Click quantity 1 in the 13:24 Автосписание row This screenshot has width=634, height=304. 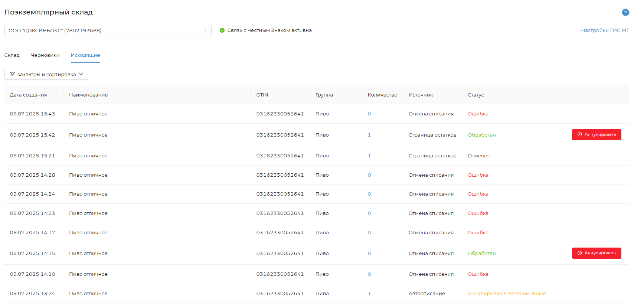(369, 294)
